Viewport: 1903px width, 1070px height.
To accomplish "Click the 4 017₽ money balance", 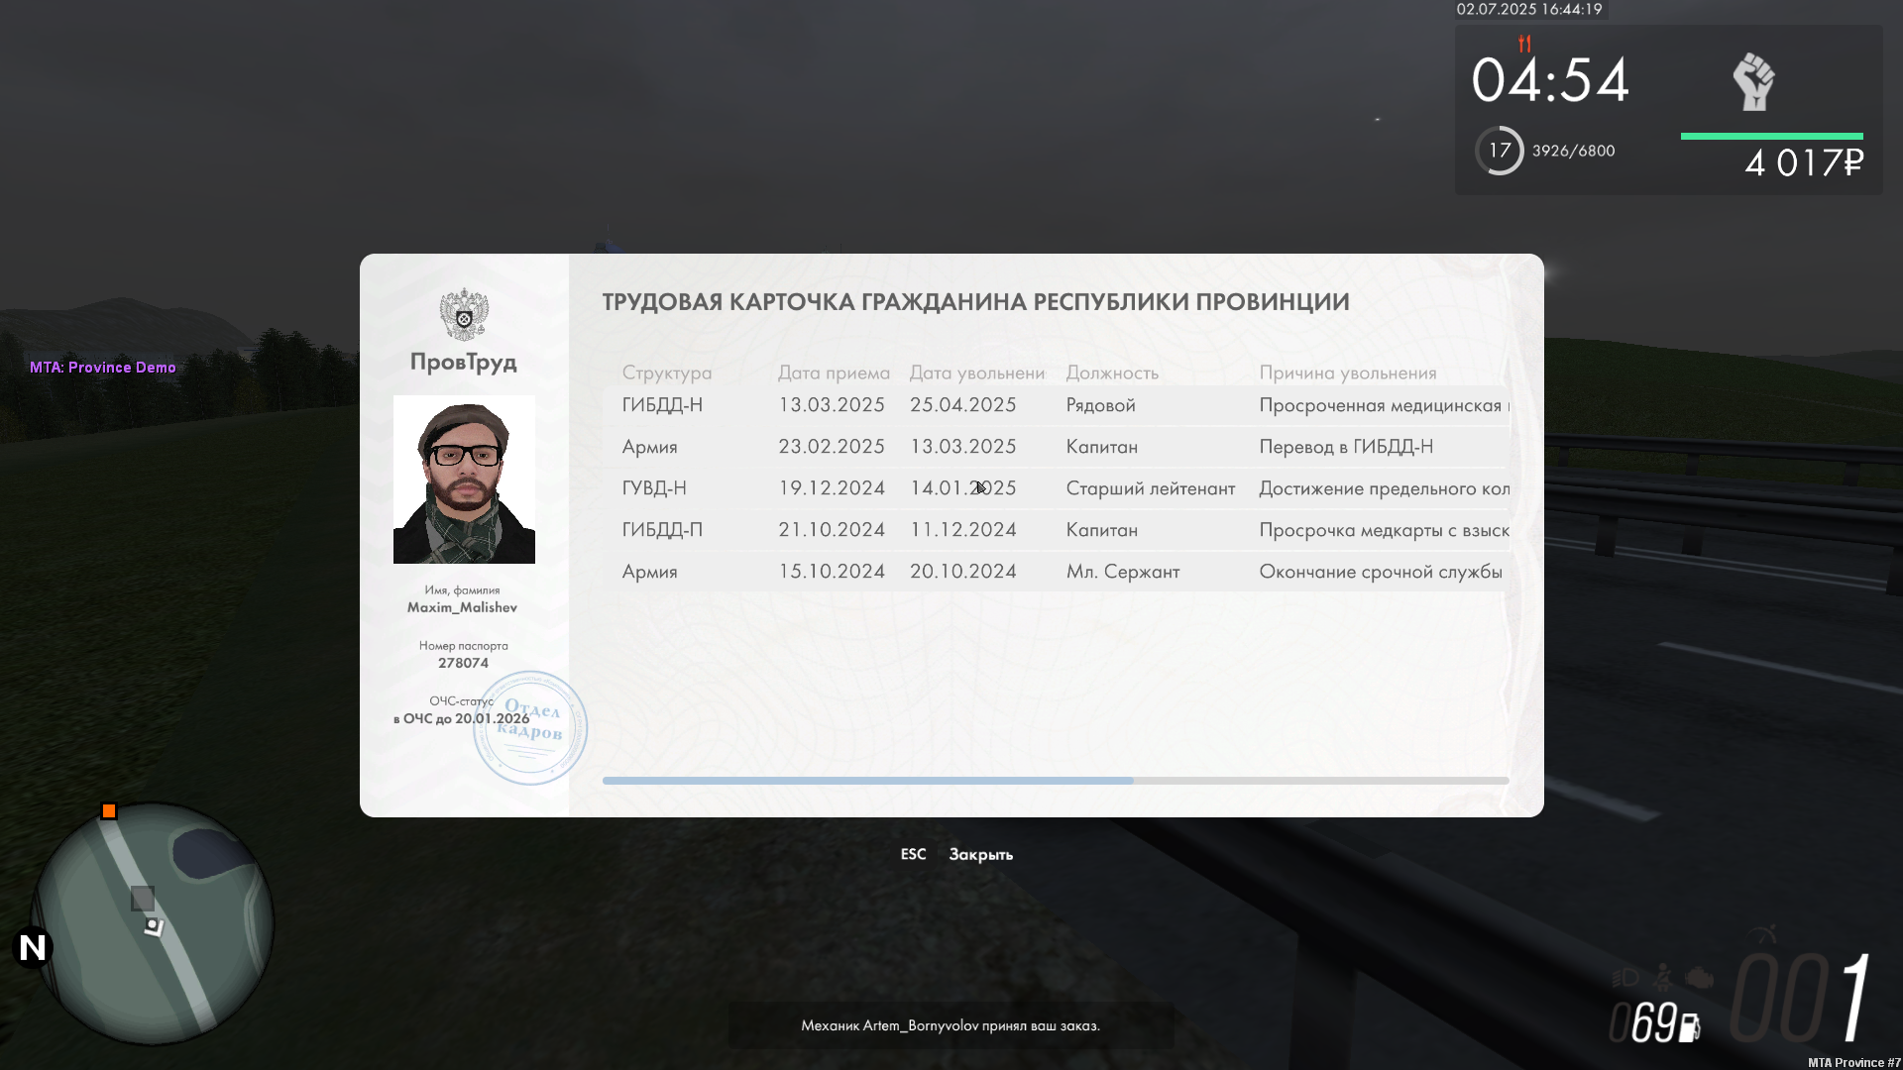I will pos(1804,162).
